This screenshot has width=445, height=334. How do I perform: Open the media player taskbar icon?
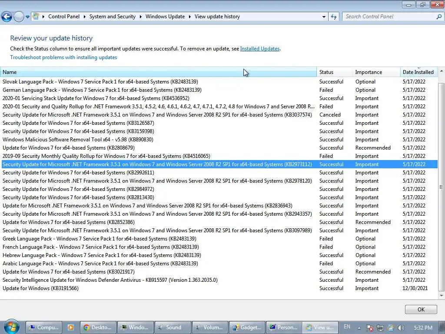tap(71, 327)
